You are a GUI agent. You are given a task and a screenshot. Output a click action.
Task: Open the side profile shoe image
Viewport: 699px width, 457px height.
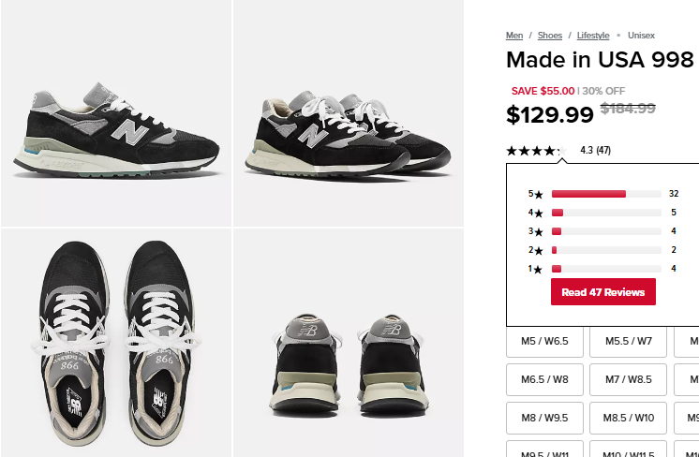(x=116, y=113)
